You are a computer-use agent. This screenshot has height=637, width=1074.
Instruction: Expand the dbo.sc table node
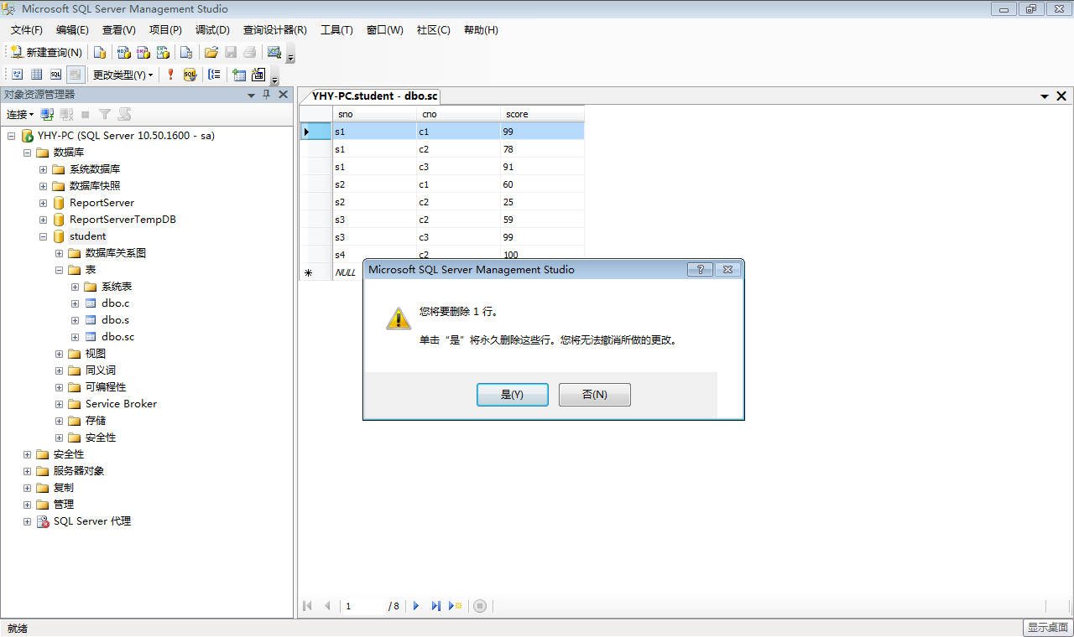point(76,337)
